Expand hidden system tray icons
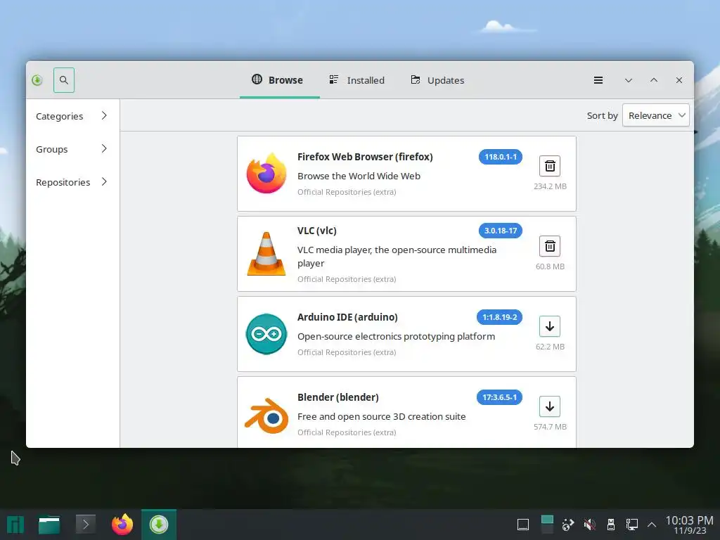This screenshot has width=720, height=540. coord(652,525)
